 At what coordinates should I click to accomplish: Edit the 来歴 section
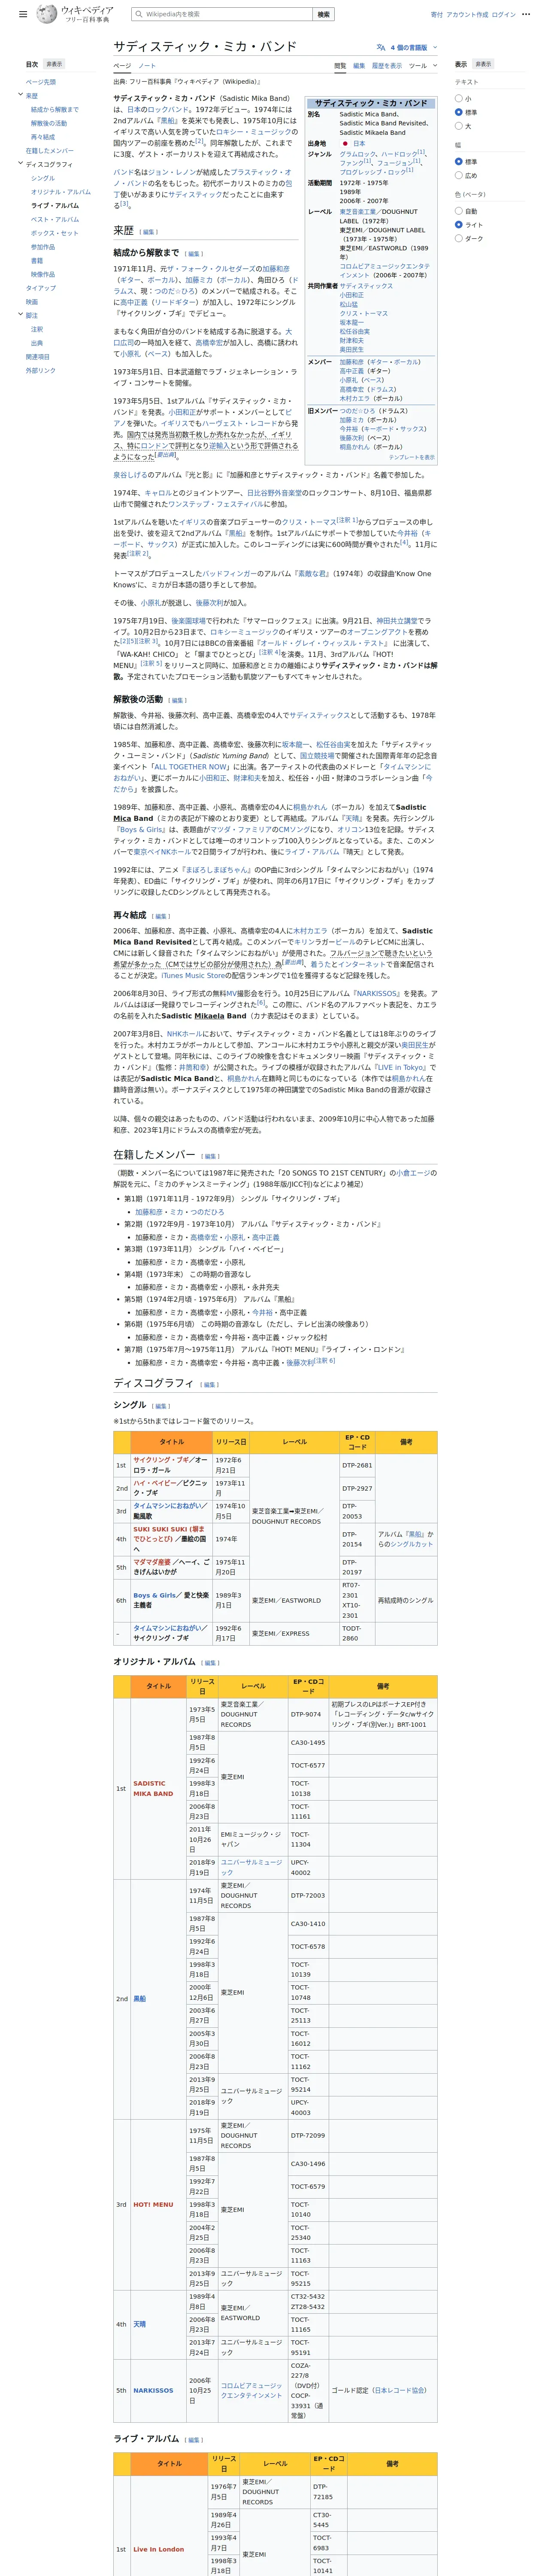coord(149,232)
